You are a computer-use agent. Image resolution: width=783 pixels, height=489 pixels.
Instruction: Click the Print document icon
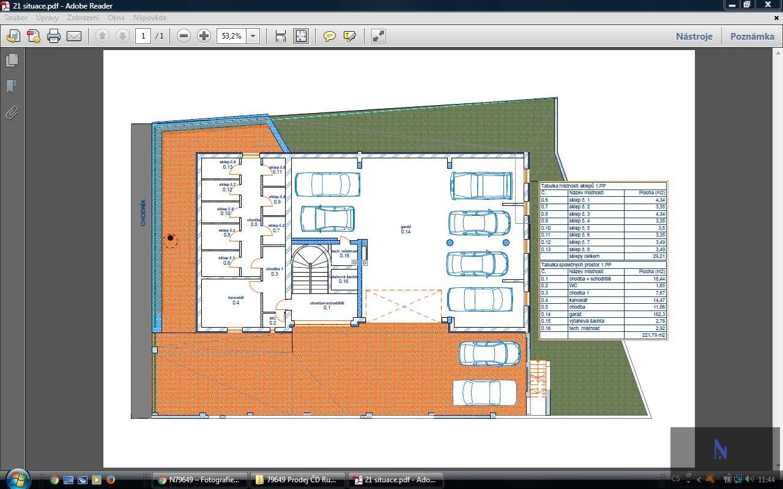(54, 36)
